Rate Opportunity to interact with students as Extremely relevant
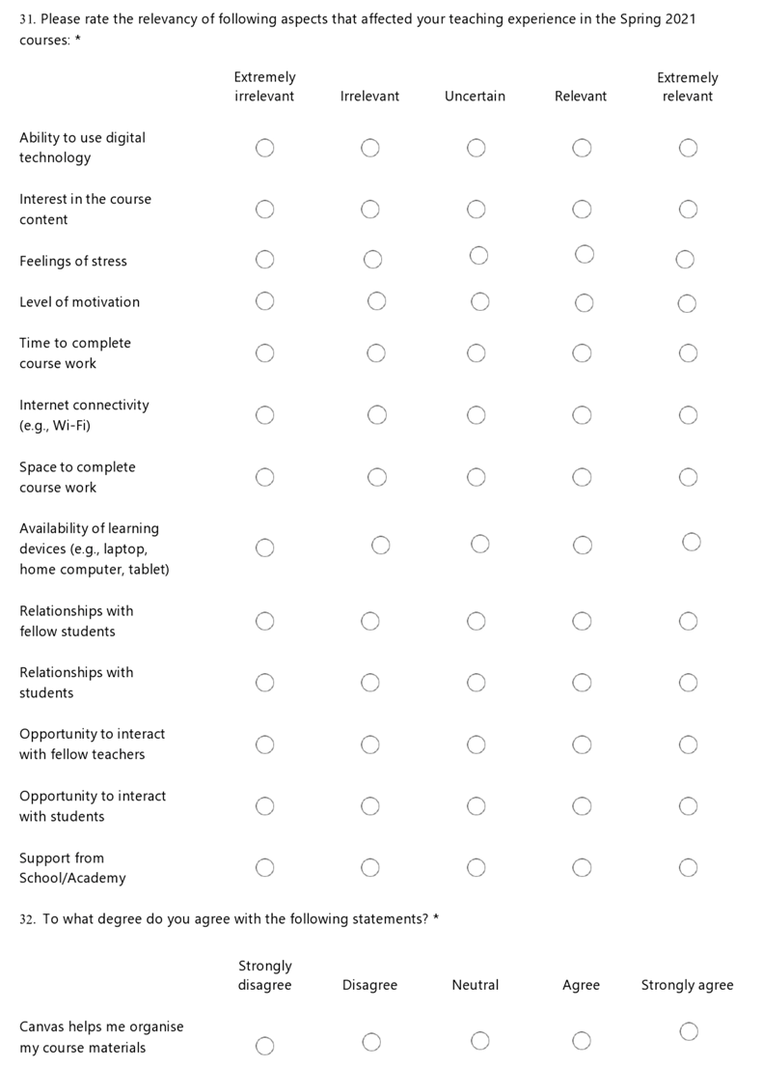763x1068 pixels. click(688, 806)
